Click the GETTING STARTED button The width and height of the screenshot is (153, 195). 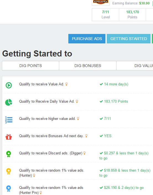129,39
